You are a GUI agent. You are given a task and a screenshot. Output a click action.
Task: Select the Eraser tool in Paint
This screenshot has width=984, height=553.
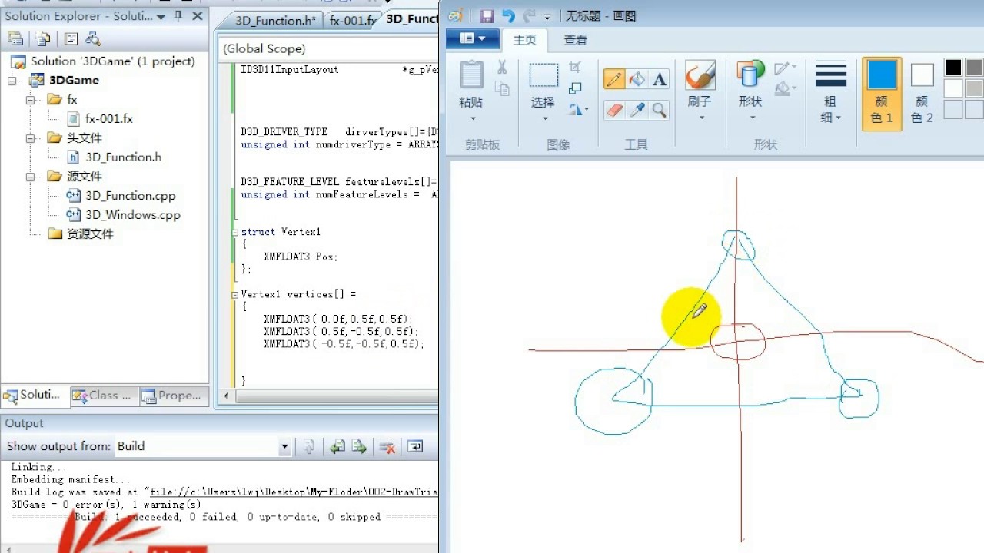tap(614, 110)
